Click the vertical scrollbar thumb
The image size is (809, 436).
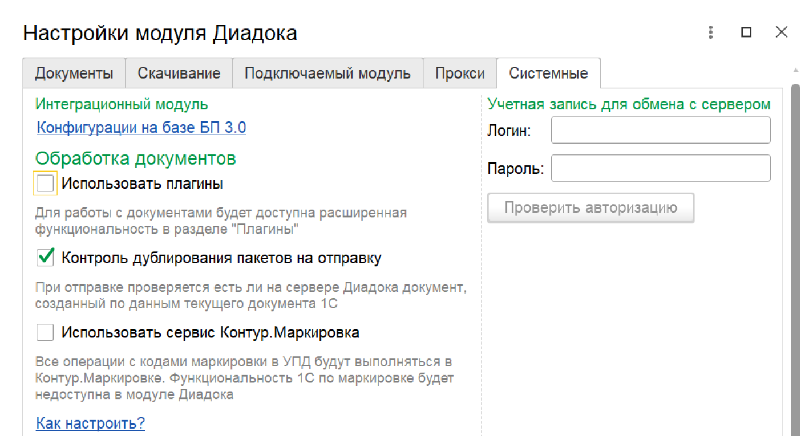[x=795, y=259]
